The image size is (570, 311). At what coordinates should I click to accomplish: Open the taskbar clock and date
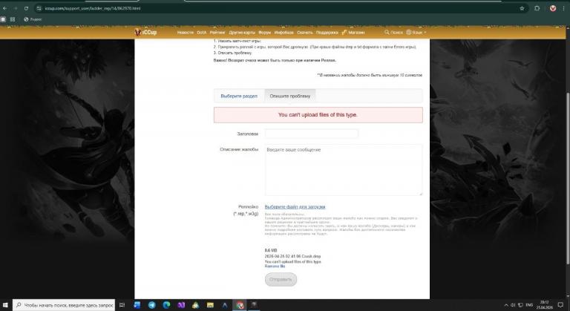(x=544, y=305)
